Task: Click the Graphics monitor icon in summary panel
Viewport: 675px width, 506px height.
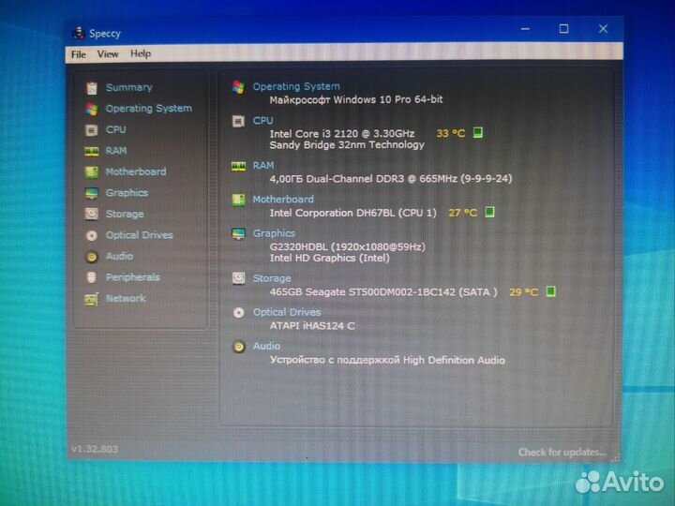Action: tap(238, 233)
